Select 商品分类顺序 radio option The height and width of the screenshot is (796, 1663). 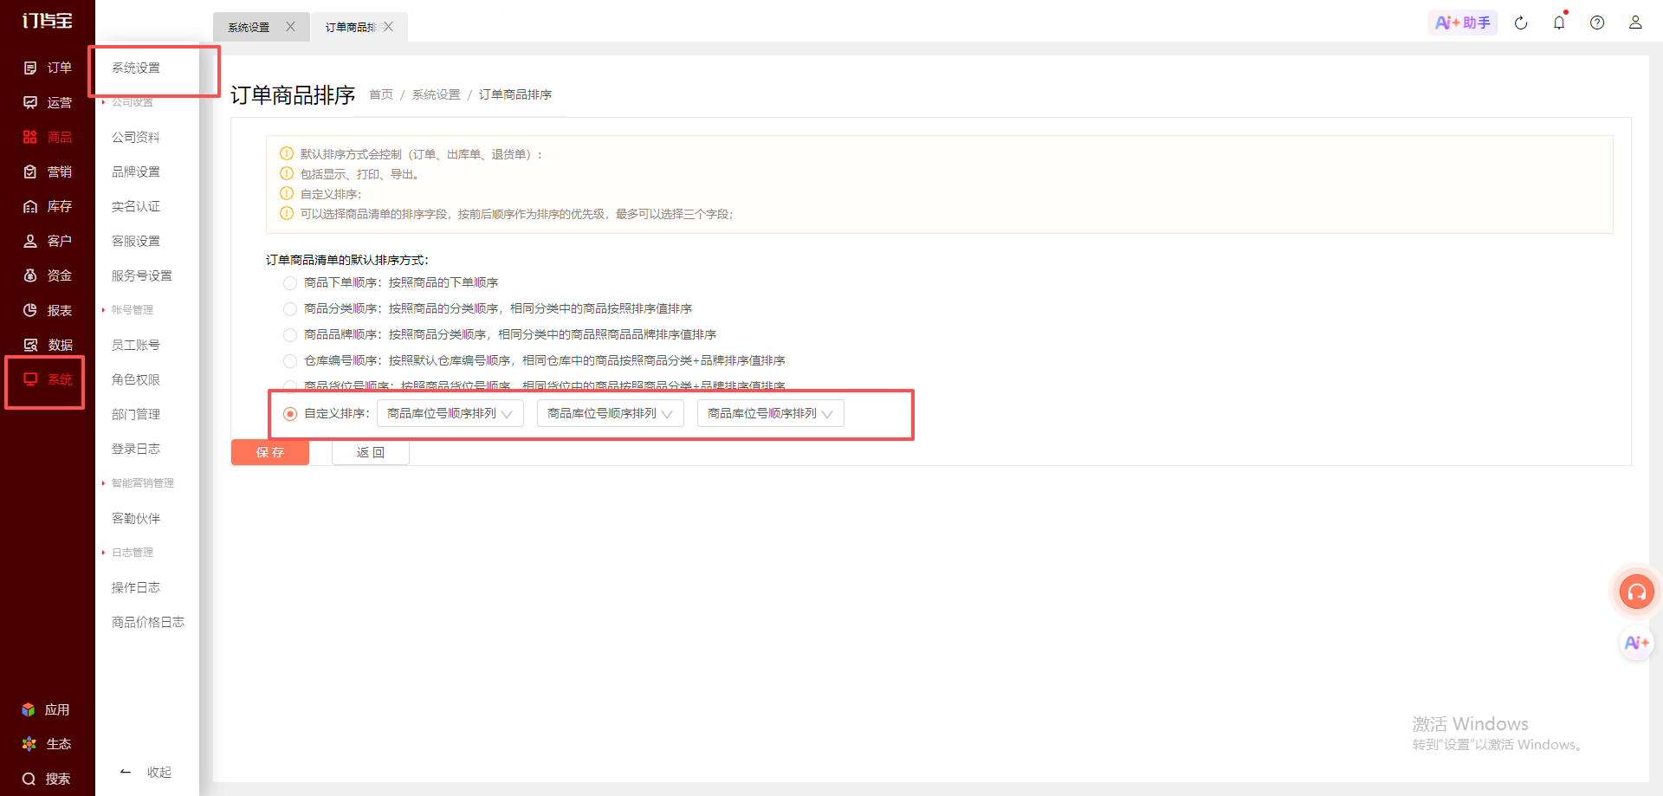click(x=290, y=309)
